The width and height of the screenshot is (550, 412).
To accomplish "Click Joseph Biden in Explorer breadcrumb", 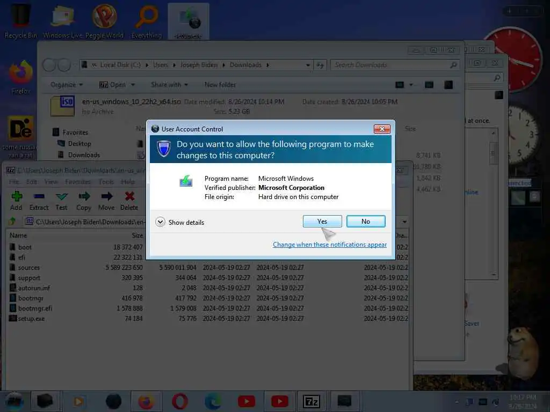I will (199, 65).
